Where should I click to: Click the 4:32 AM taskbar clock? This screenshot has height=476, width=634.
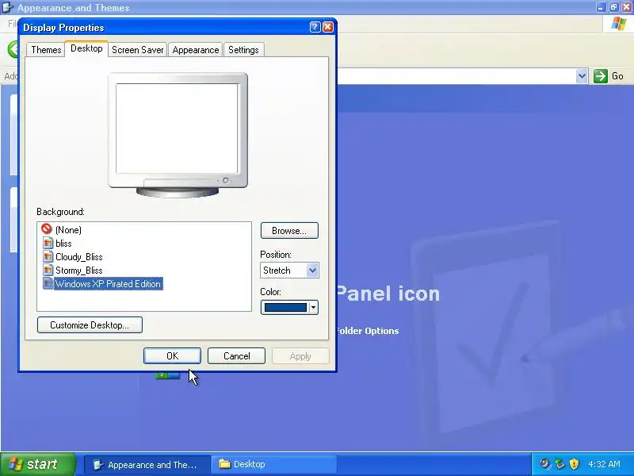click(x=604, y=464)
